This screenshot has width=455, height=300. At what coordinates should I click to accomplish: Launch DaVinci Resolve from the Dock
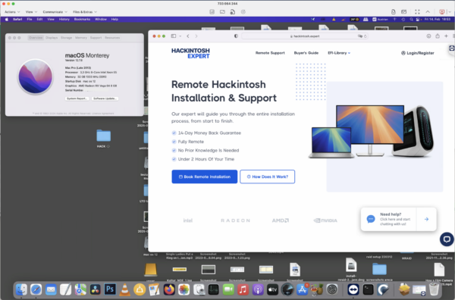(96, 289)
